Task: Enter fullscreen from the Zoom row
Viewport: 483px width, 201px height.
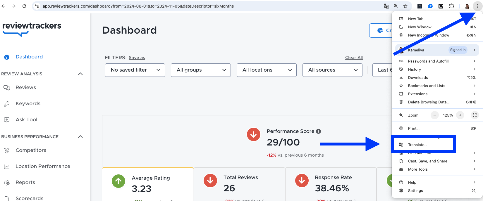Action: coord(475,115)
